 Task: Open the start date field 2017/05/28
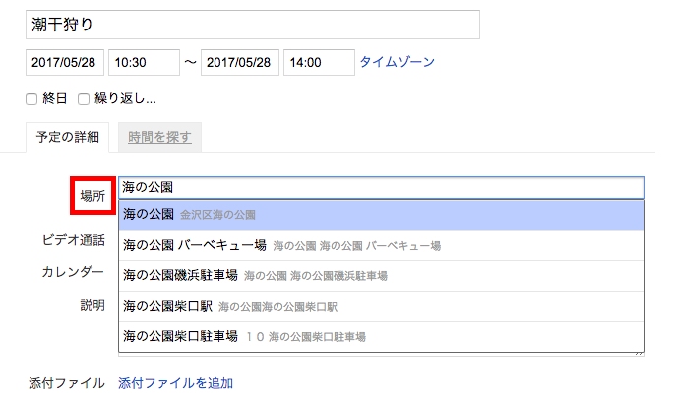point(65,63)
